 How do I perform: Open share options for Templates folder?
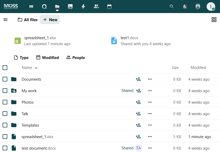[138, 125]
